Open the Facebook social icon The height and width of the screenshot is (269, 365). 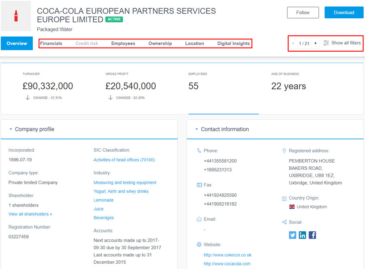pyautogui.click(x=312, y=235)
